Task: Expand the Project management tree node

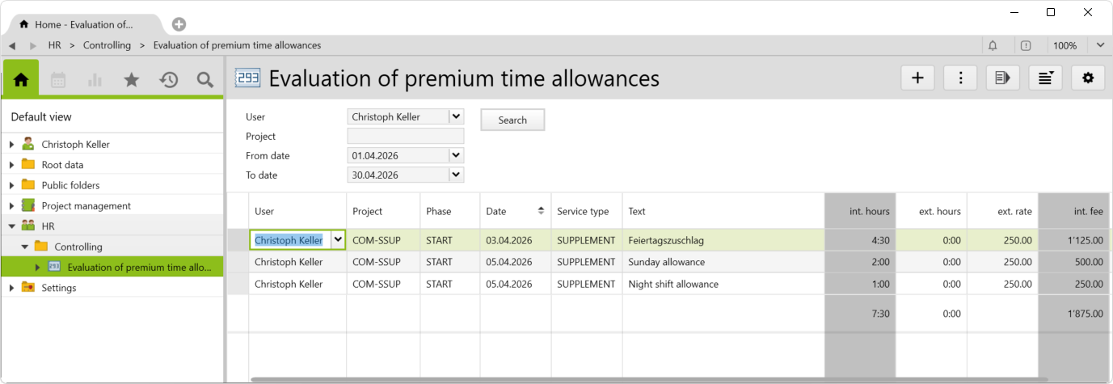Action: pyautogui.click(x=11, y=206)
